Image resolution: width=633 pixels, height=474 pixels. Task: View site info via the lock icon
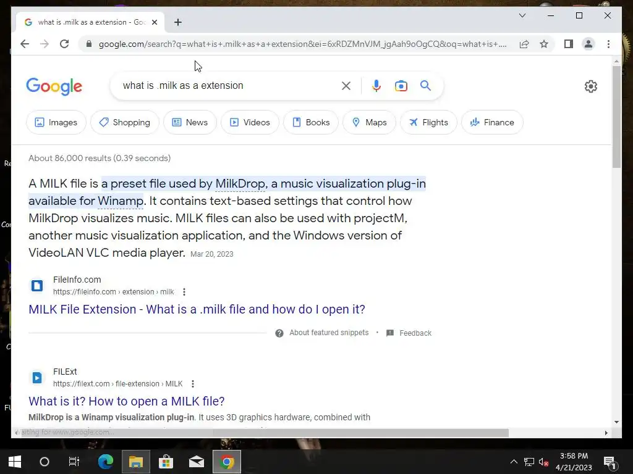[89, 44]
